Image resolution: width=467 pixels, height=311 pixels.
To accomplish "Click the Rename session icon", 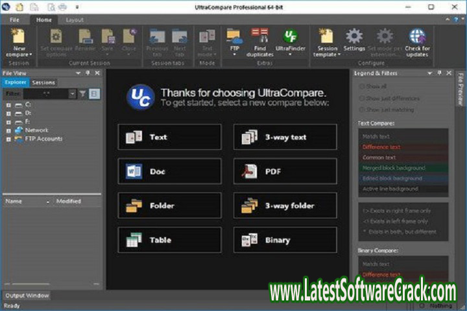I will [x=86, y=36].
